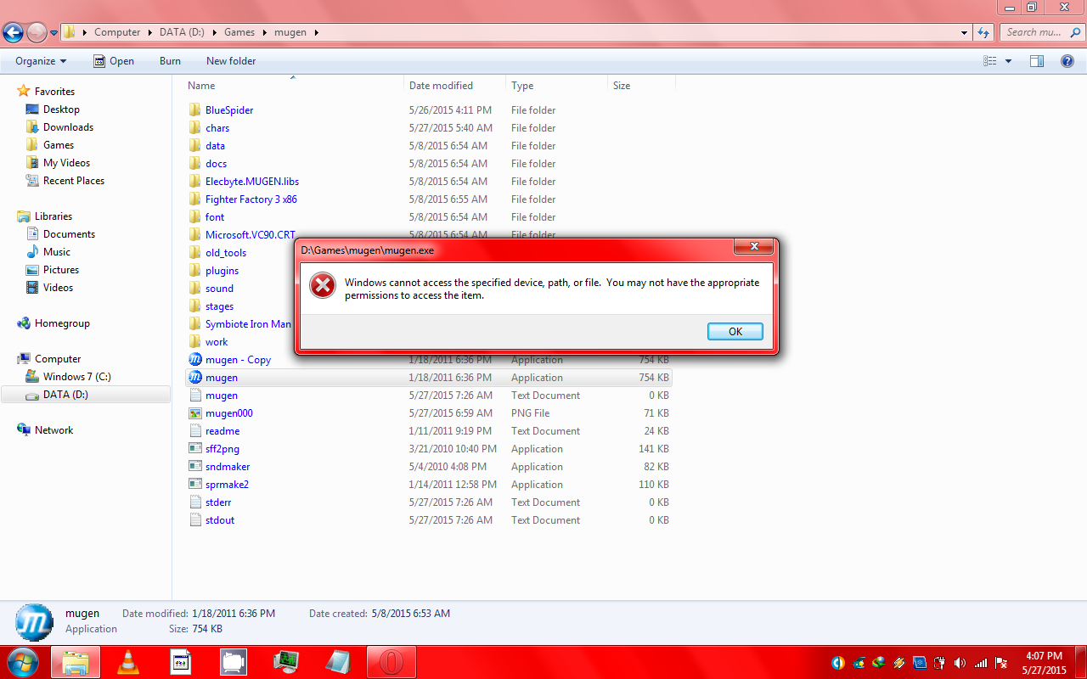Open VLC media player from taskbar

(128, 662)
